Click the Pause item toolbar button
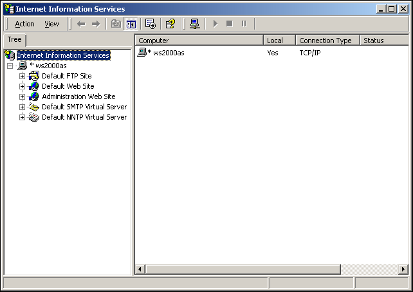 (244, 24)
